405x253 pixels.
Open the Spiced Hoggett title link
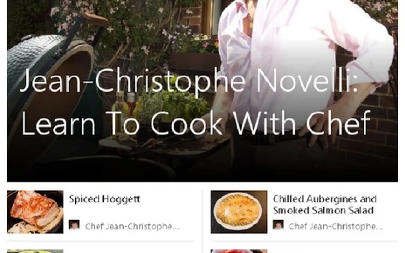click(x=104, y=199)
